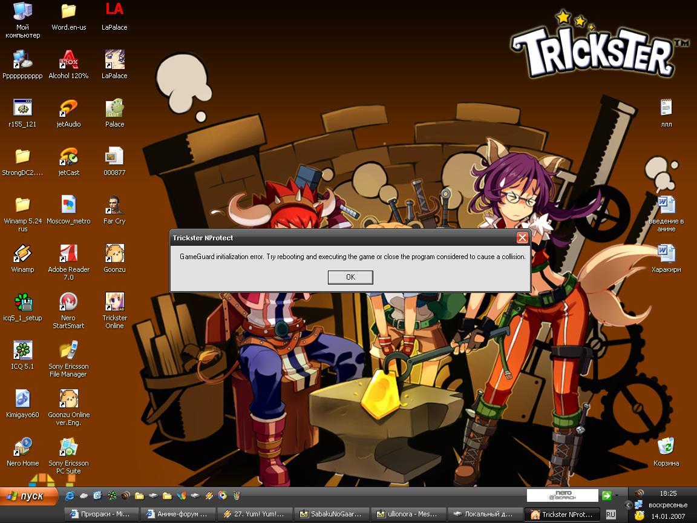Open the Мой компьютер desktop icon
Viewport: 697px width, 523px height.
(x=22, y=21)
